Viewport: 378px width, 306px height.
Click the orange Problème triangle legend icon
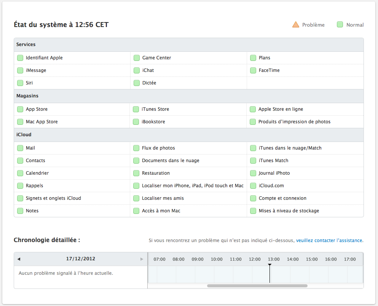click(296, 25)
